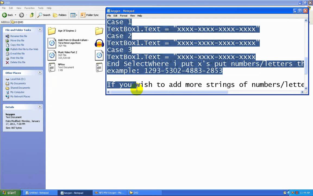Click the help icon in system tray

(x=285, y=193)
